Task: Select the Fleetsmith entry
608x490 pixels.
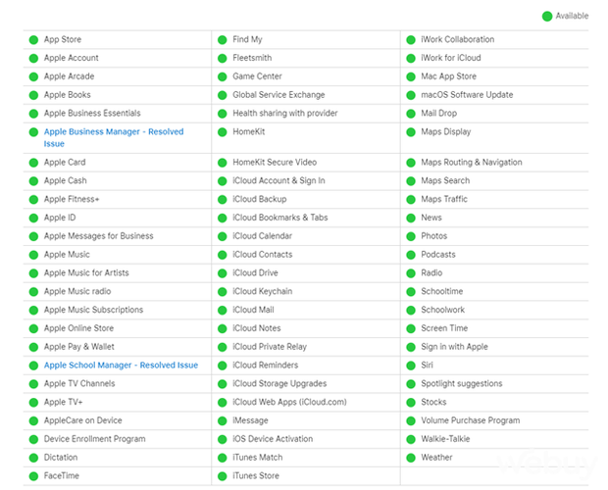Action: pyautogui.click(x=252, y=58)
